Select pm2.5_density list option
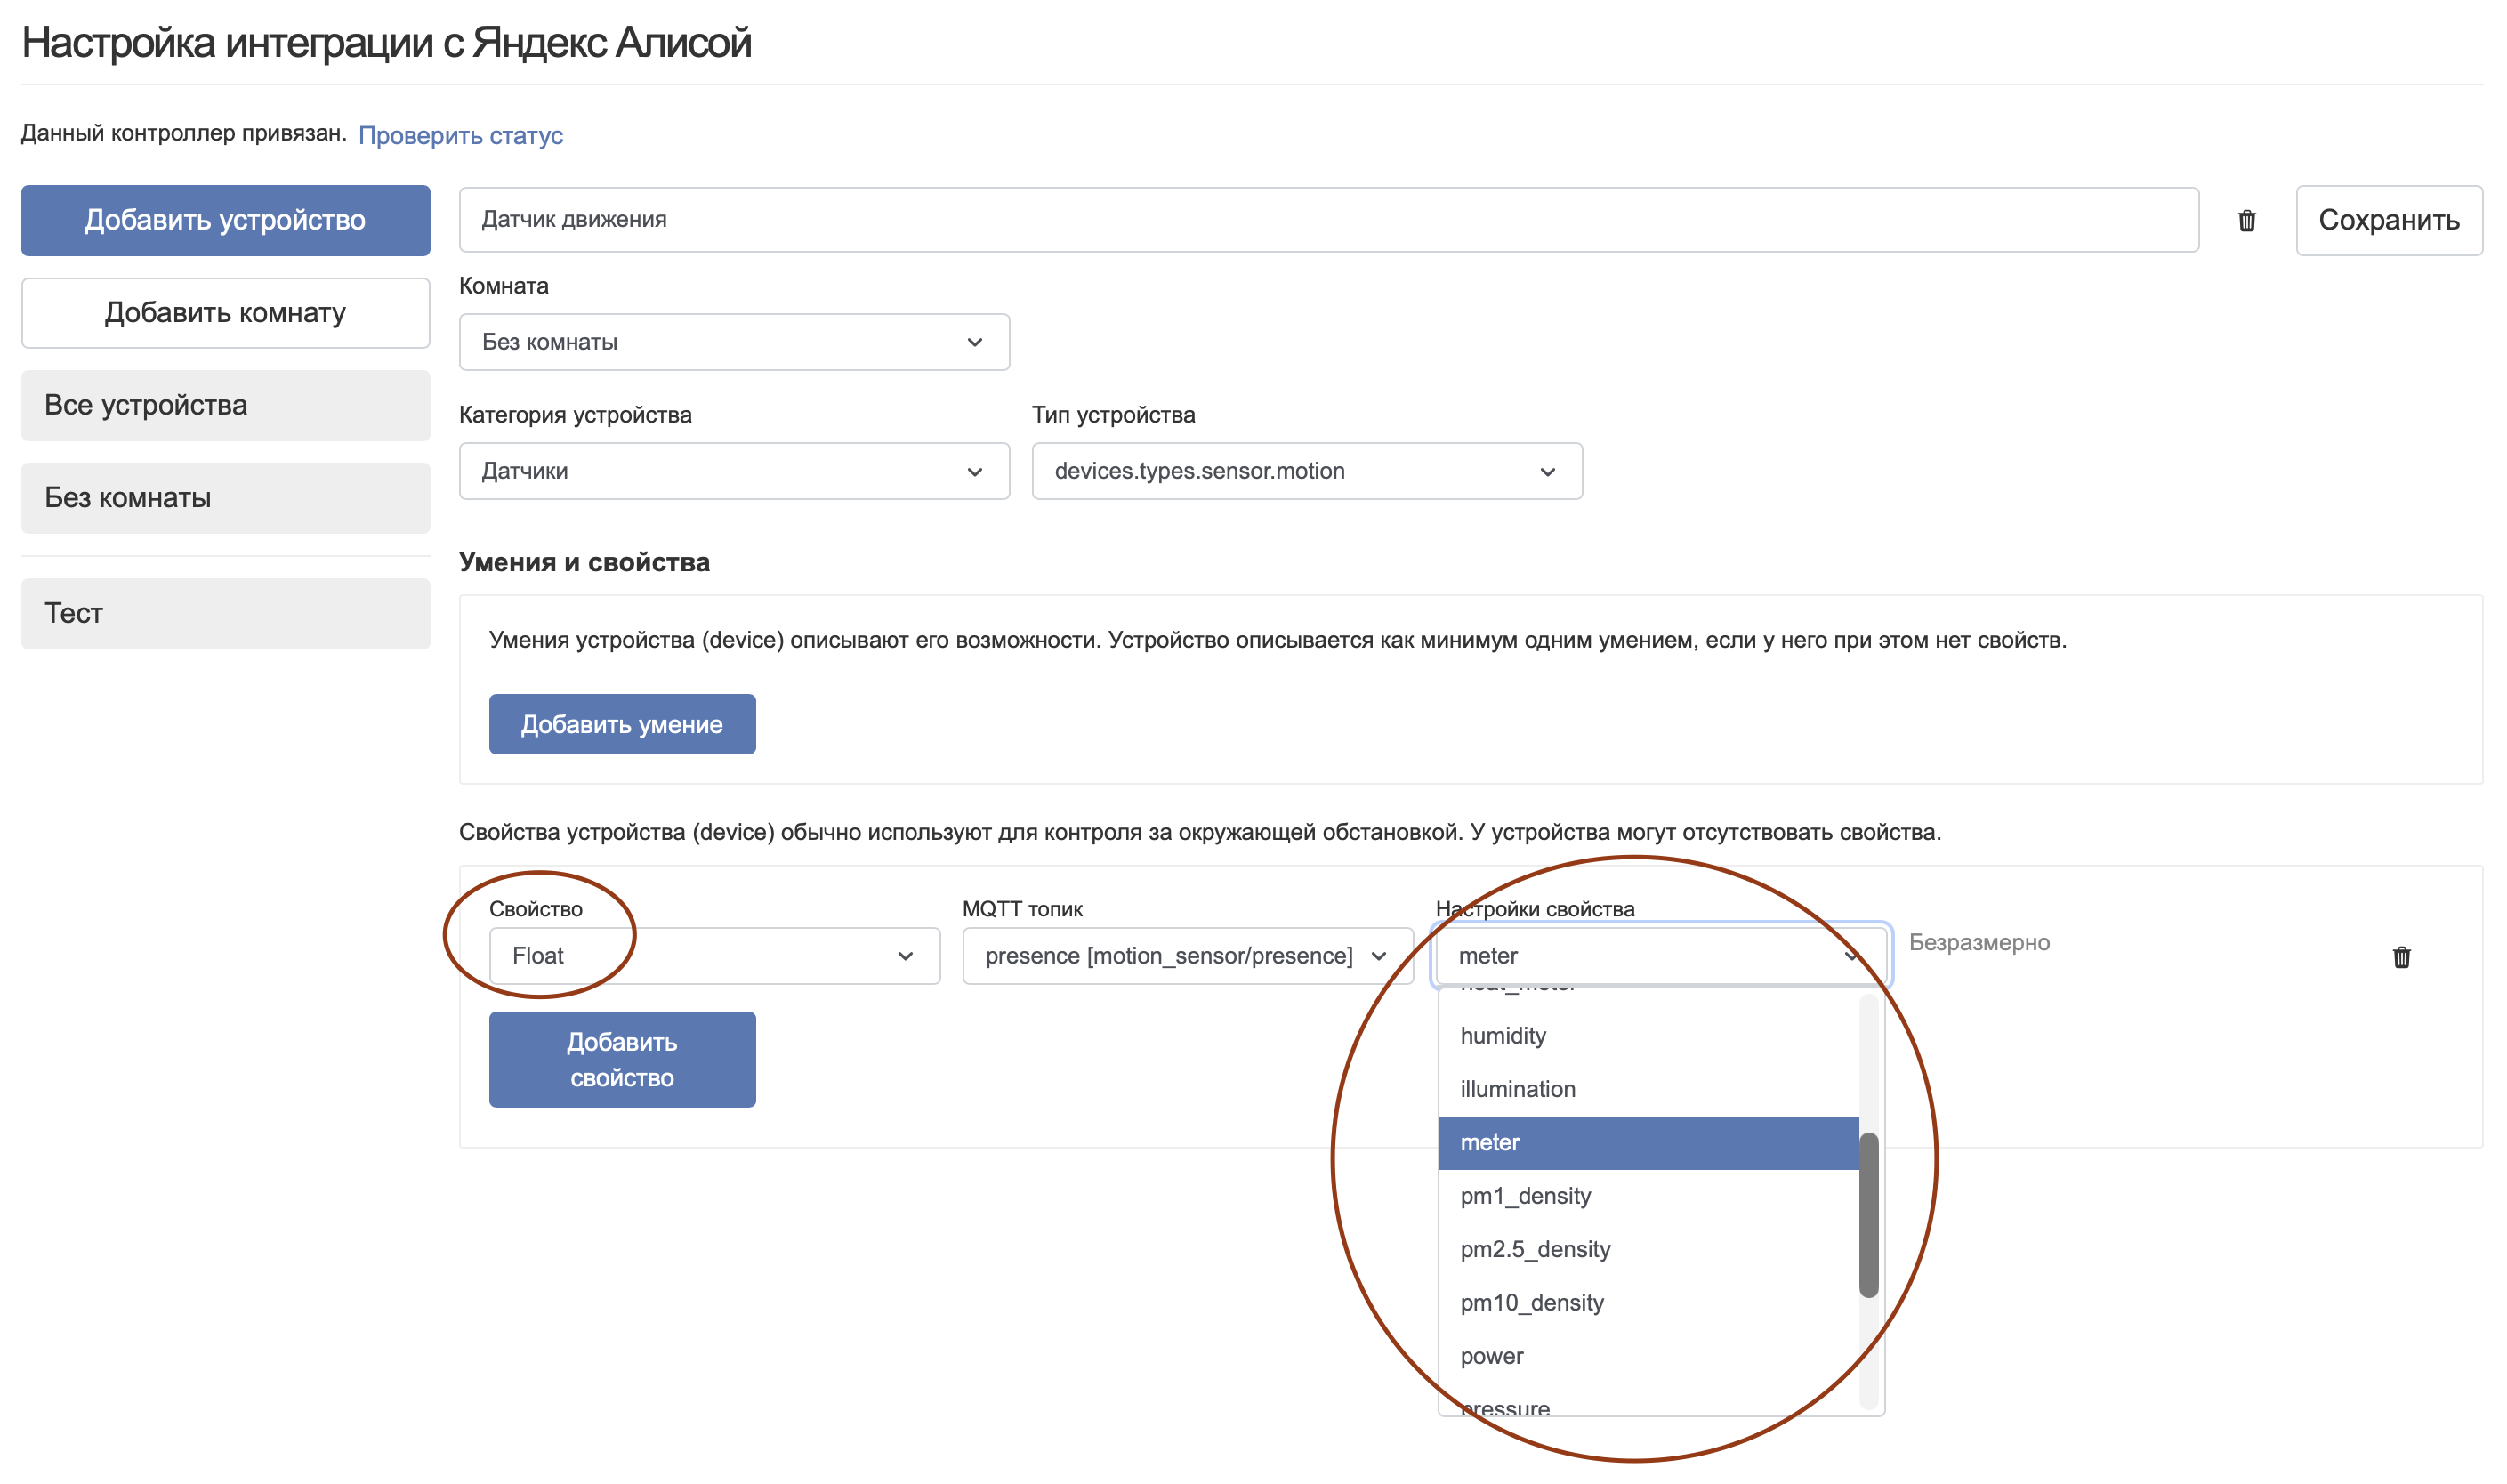This screenshot has height=1484, width=2507. (1535, 1249)
